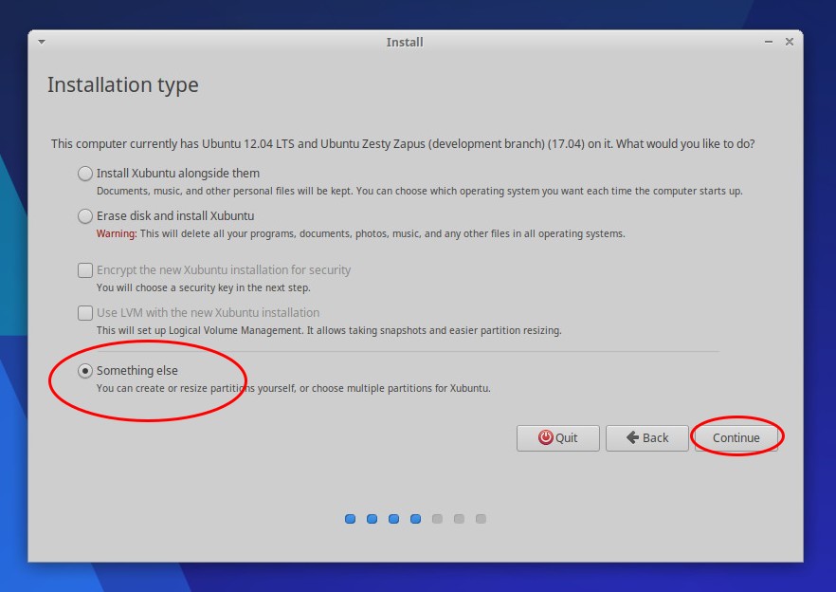Viewport: 836px width, 592px height.
Task: Select the Something else radio button
Action: pyautogui.click(x=84, y=370)
